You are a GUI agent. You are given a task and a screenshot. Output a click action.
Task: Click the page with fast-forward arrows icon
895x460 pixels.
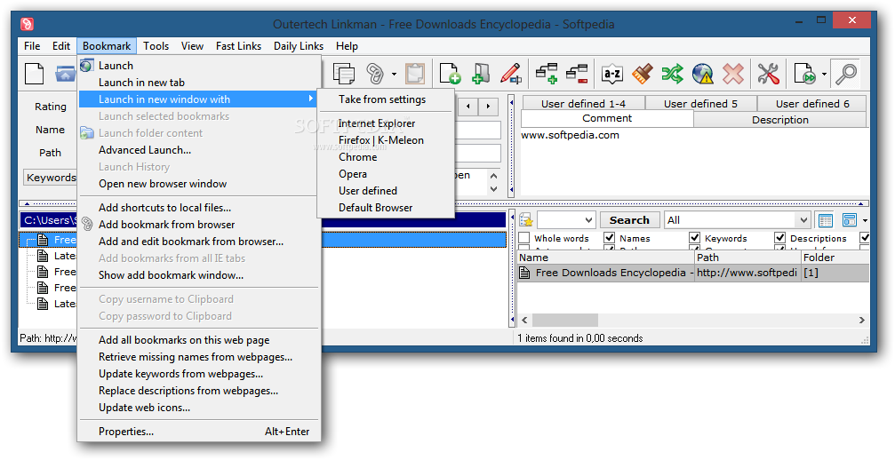click(x=805, y=74)
